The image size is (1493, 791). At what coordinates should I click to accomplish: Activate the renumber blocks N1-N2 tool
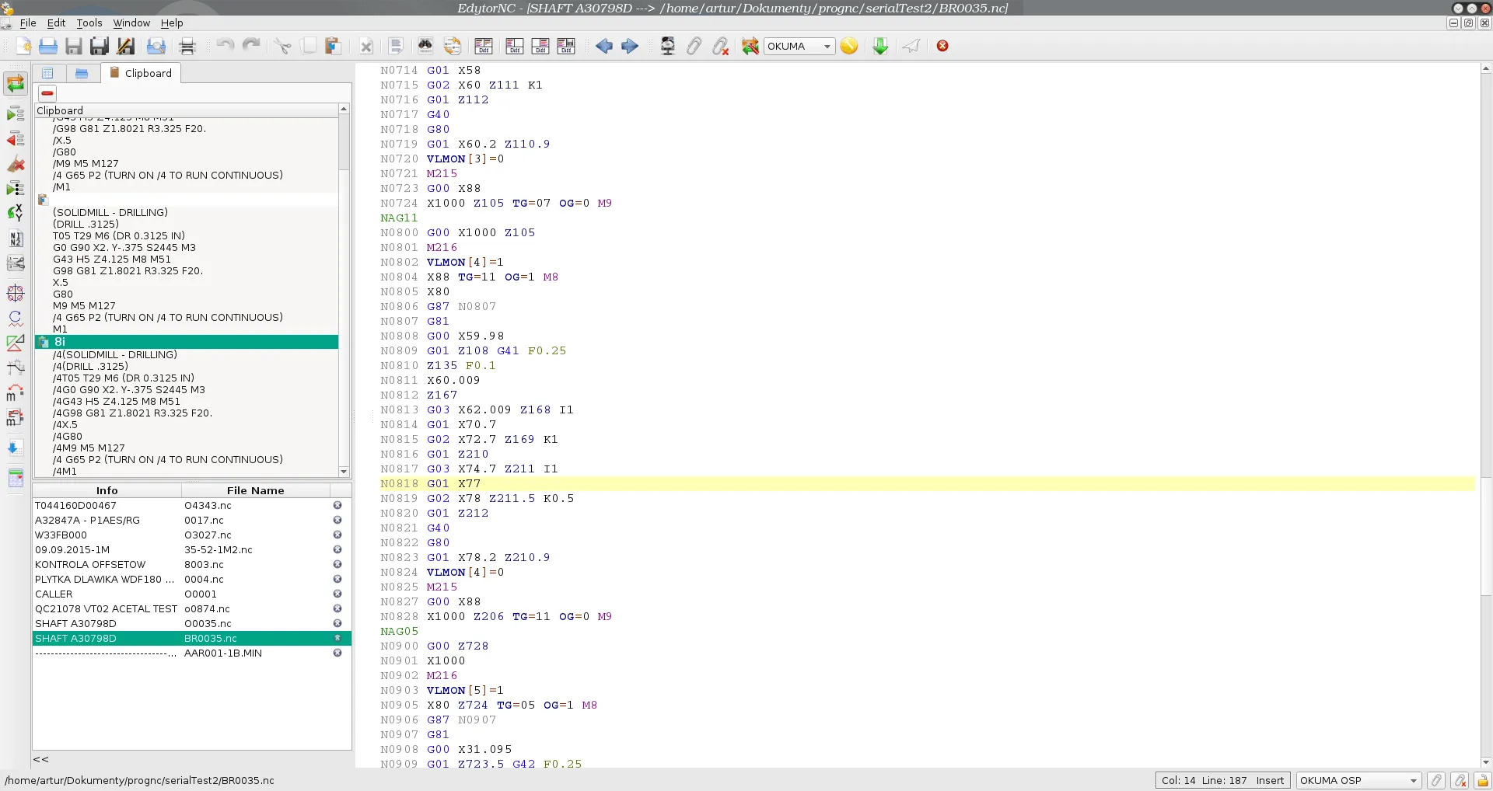pyautogui.click(x=16, y=239)
